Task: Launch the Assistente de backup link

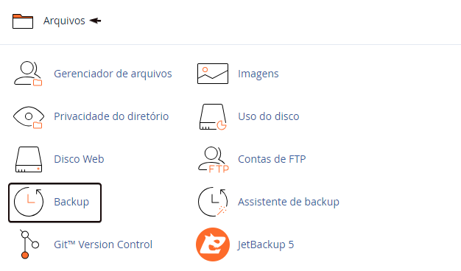Action: tap(289, 202)
